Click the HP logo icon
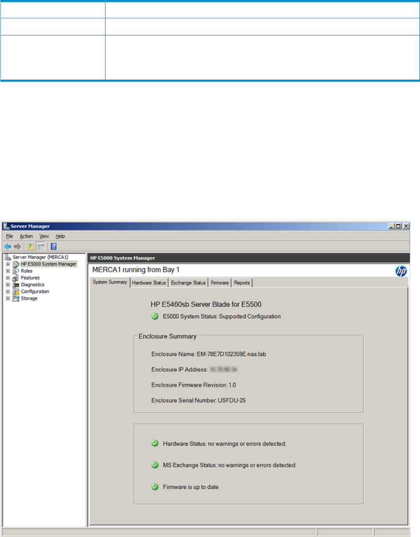This screenshot has width=420, height=537. [x=401, y=271]
